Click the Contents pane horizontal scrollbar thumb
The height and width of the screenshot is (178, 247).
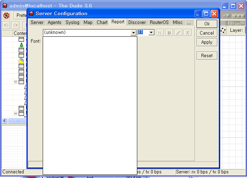click(x=17, y=121)
